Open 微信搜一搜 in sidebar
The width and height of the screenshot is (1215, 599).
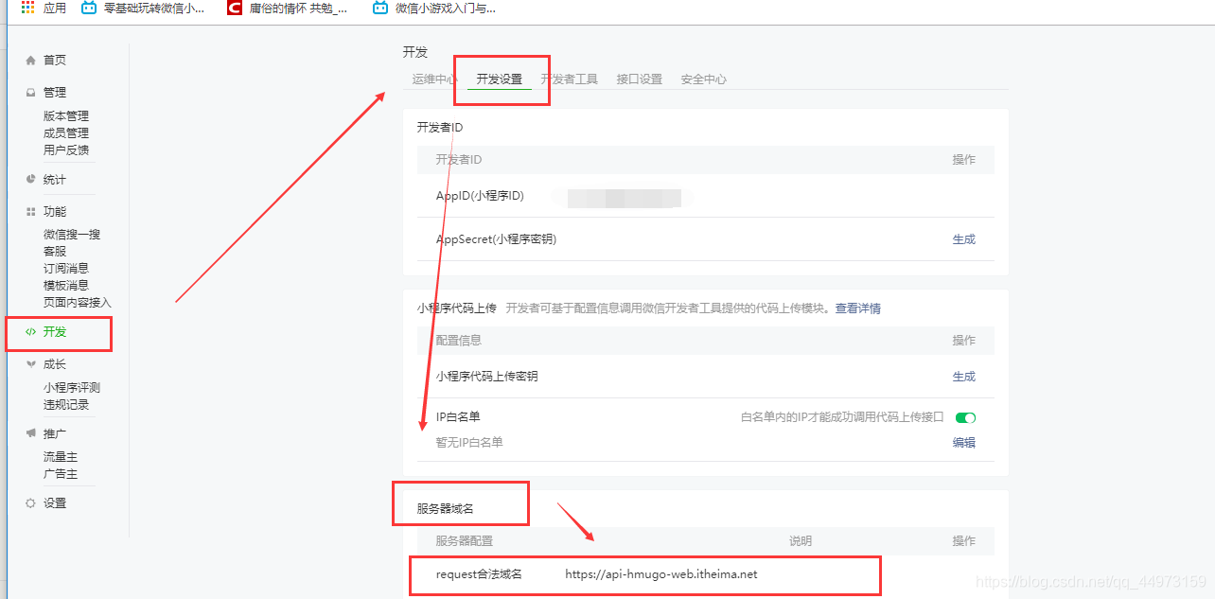coord(72,235)
